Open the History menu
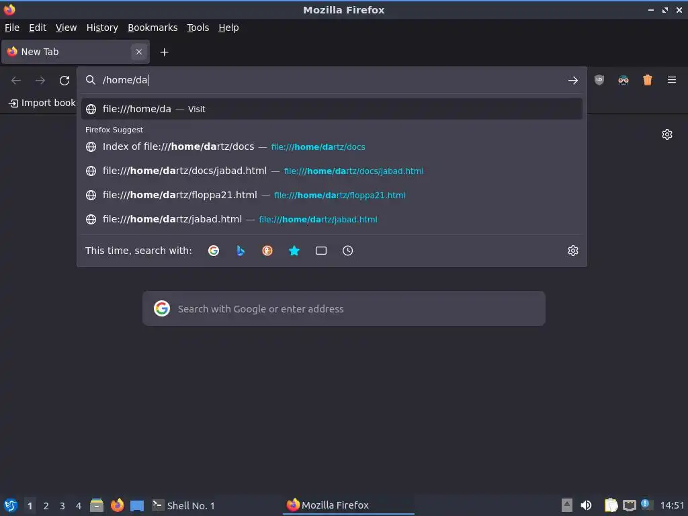This screenshot has height=516, width=688. click(x=102, y=28)
